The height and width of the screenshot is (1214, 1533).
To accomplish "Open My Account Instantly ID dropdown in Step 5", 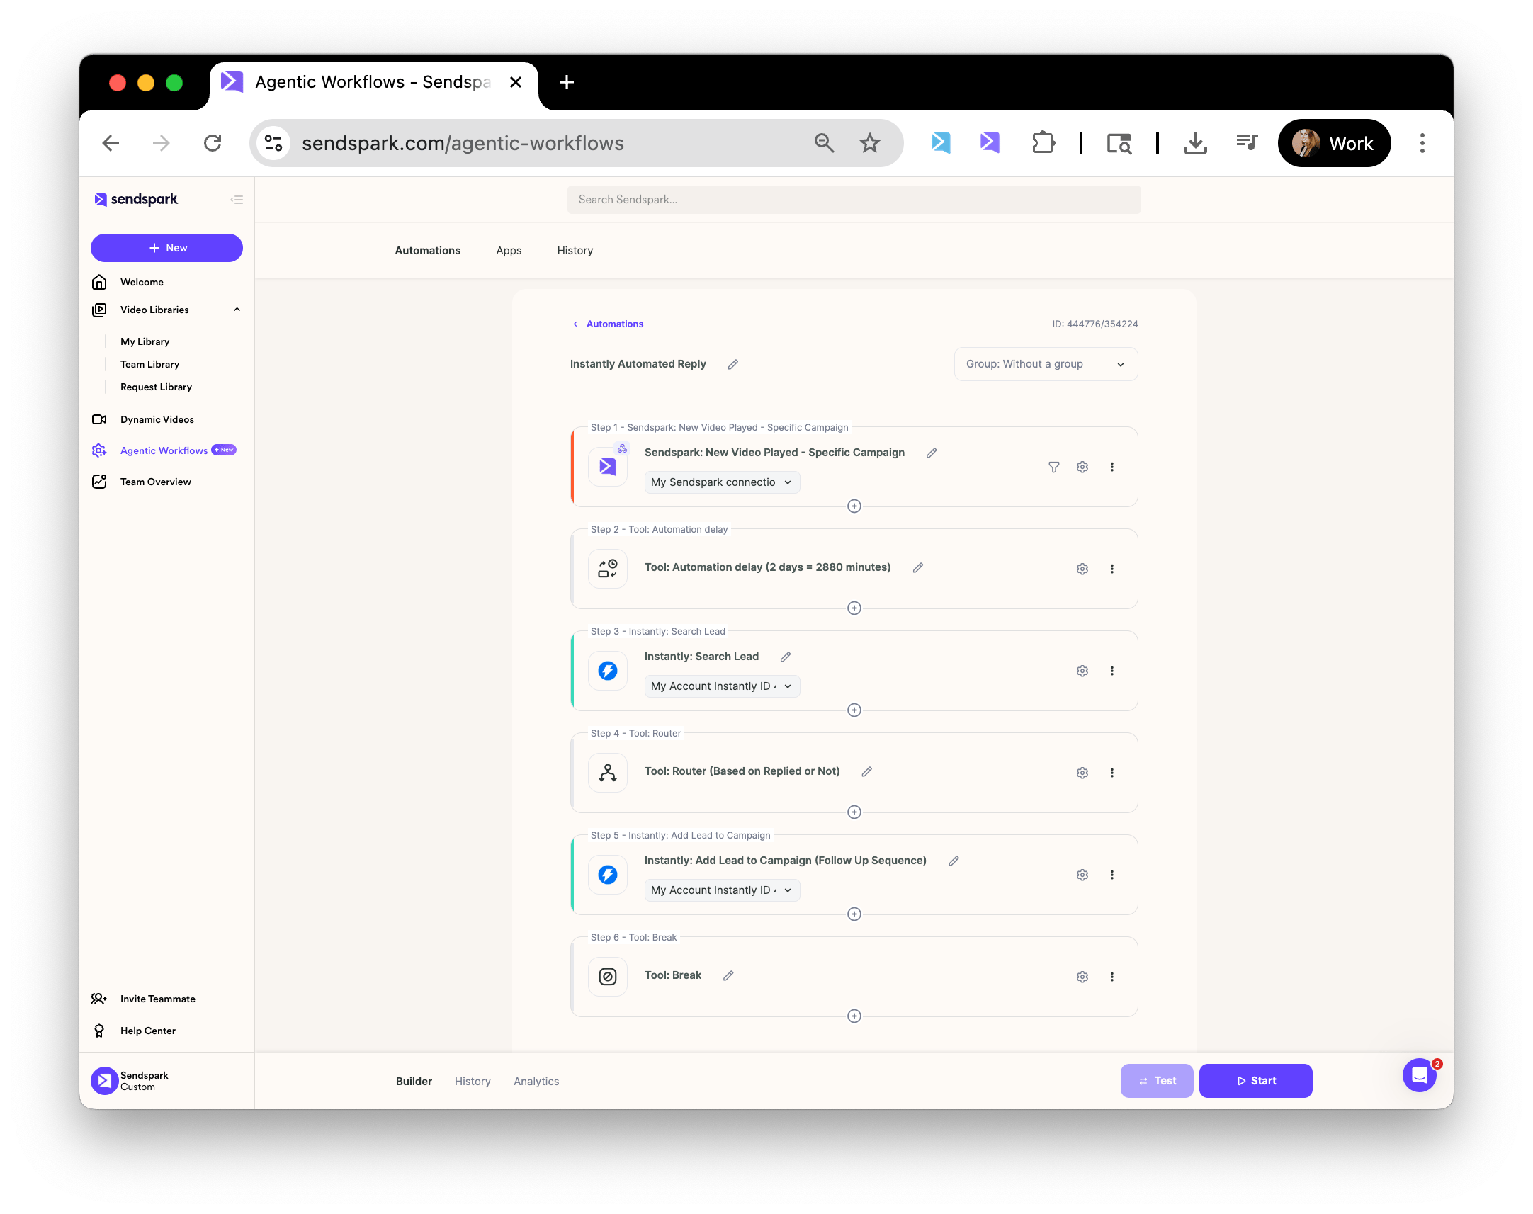I will (721, 890).
